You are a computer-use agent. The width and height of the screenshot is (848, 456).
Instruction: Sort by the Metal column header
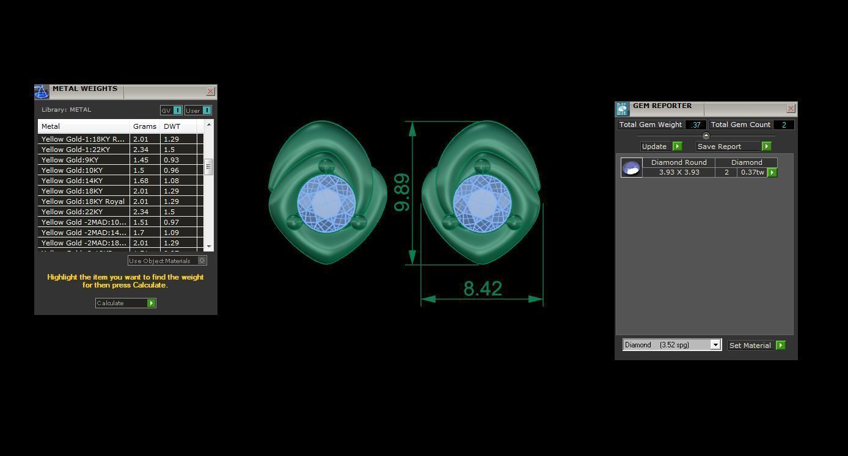(84, 126)
